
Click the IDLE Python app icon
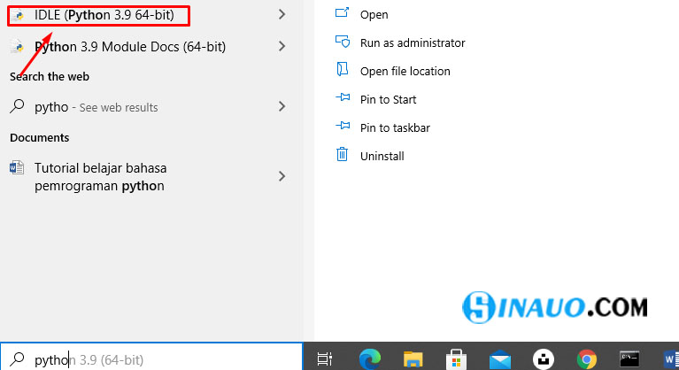tap(18, 16)
